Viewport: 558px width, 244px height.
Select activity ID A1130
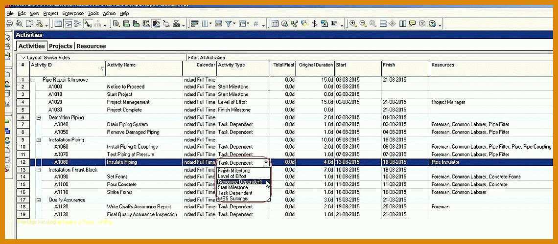pos(61,215)
